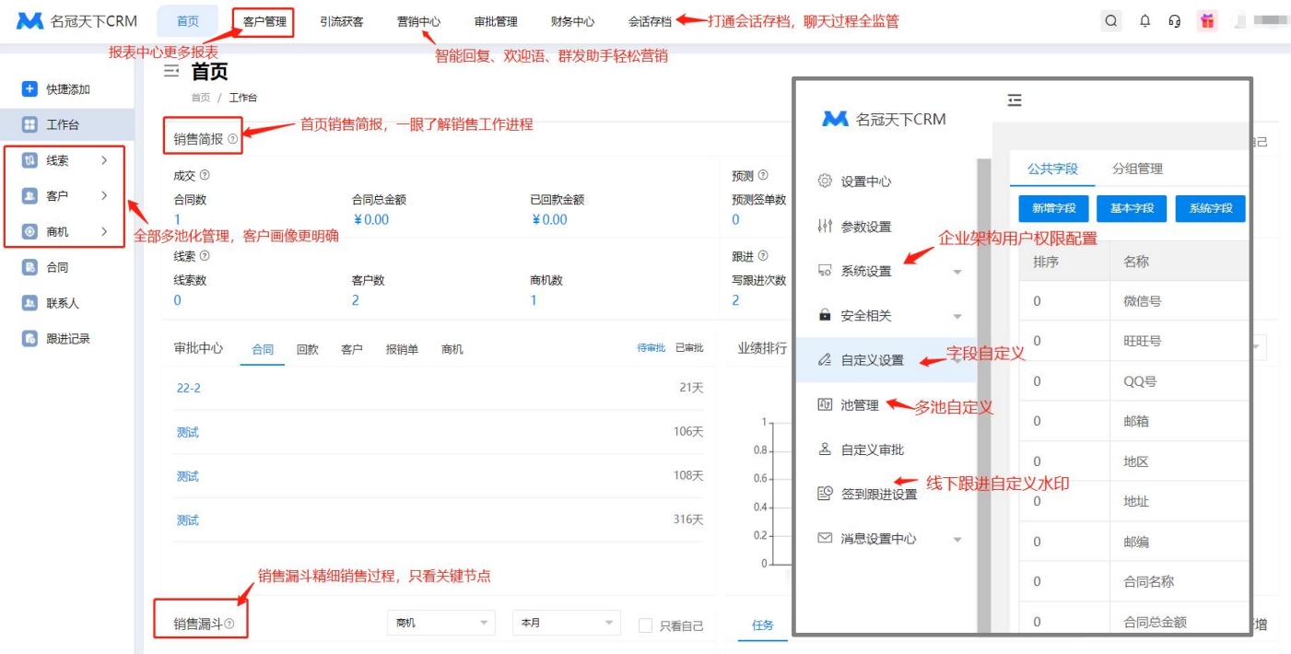Click the help icon next to 成交
The height and width of the screenshot is (654, 1291).
coord(205,175)
